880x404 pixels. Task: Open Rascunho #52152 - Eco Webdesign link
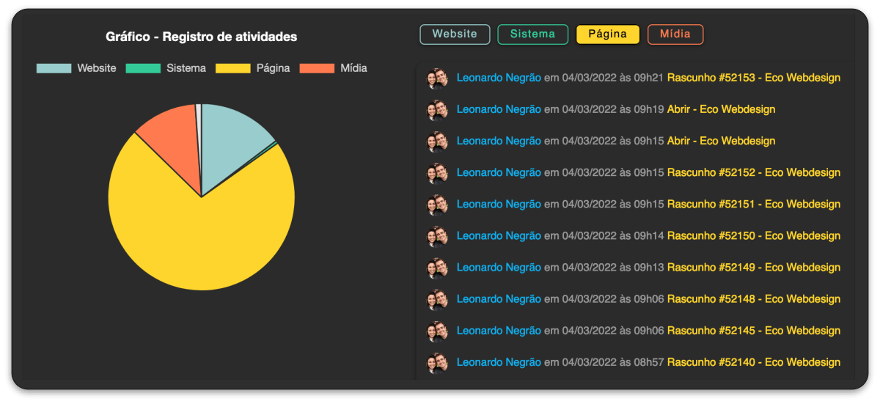tap(754, 172)
